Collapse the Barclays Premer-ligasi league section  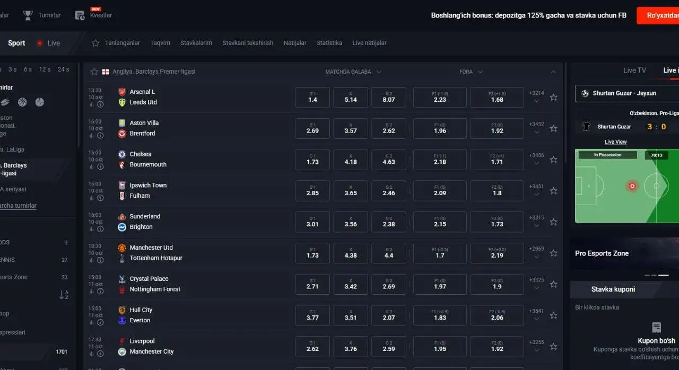553,72
